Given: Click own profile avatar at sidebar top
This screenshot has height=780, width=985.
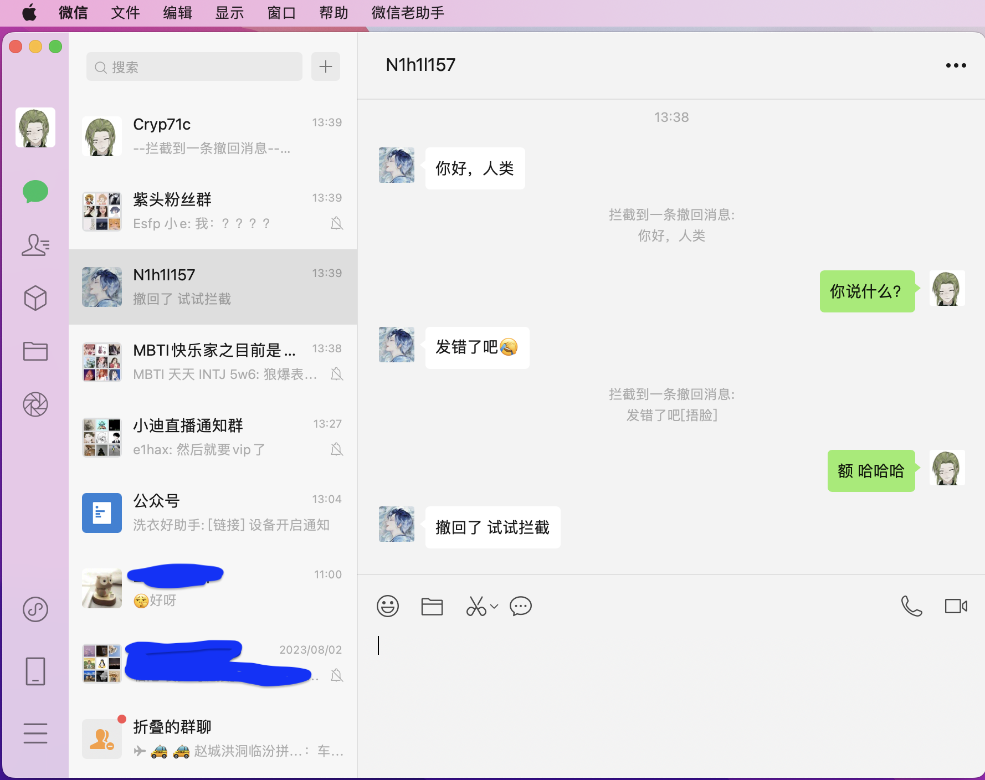Looking at the screenshot, I should pos(35,127).
